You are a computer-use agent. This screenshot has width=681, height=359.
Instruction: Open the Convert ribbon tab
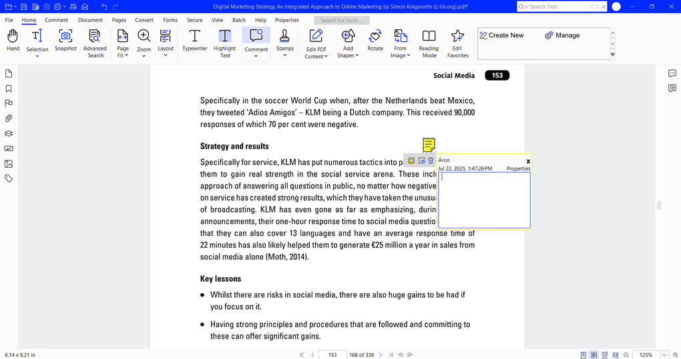(x=144, y=20)
